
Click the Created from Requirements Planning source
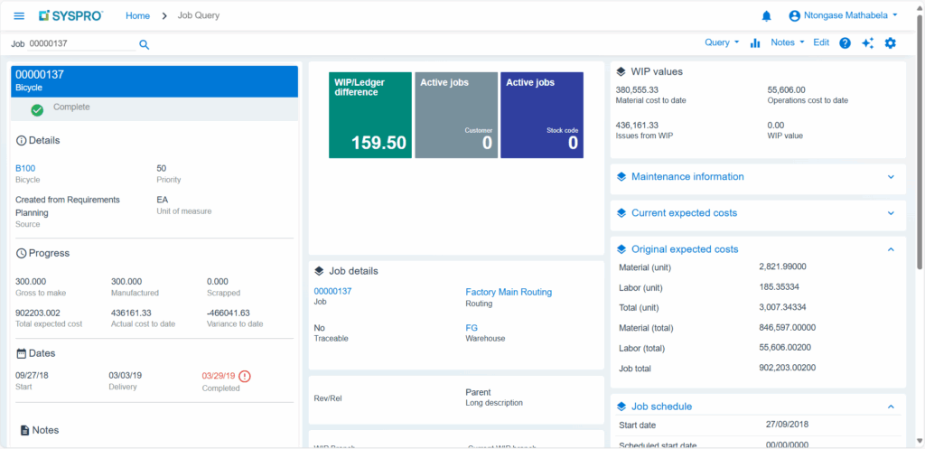(67, 206)
